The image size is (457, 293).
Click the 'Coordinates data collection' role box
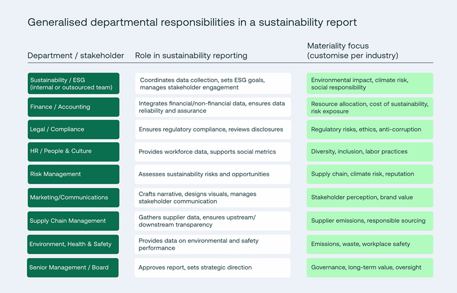(212, 83)
